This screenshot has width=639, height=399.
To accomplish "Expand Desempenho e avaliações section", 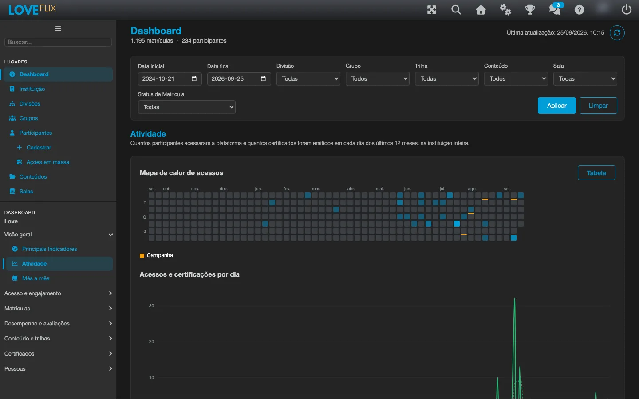I will (58, 324).
